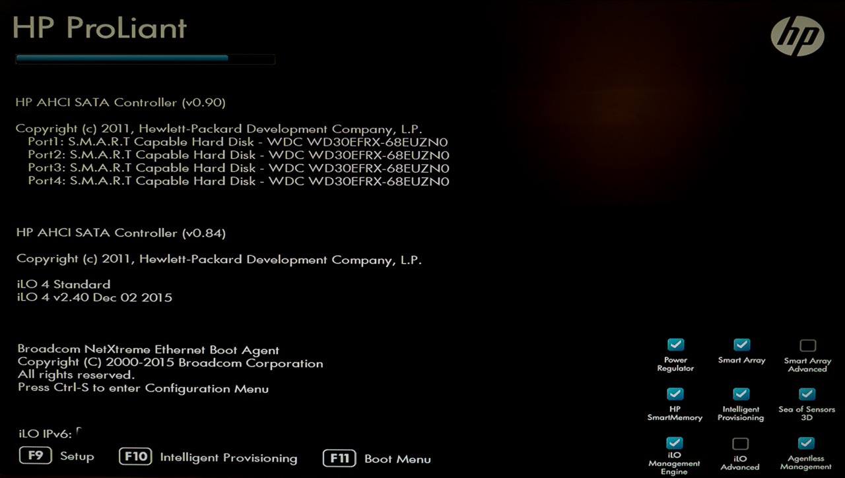This screenshot has width=845, height=478.
Task: Click Press Ctrl-S Configuration Menu line
Action: pos(143,388)
